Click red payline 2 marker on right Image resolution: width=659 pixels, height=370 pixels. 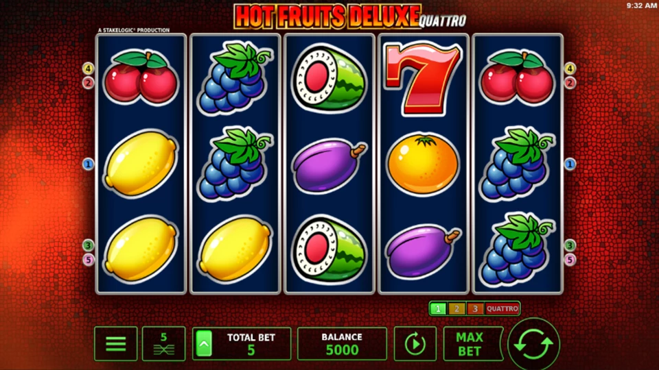(x=570, y=83)
